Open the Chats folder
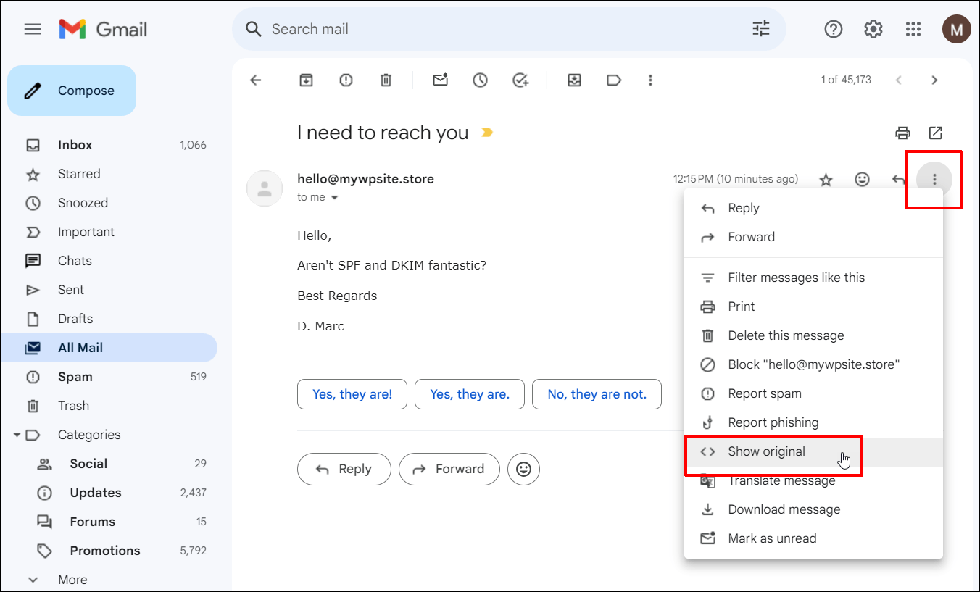Image resolution: width=980 pixels, height=592 pixels. tap(109, 261)
